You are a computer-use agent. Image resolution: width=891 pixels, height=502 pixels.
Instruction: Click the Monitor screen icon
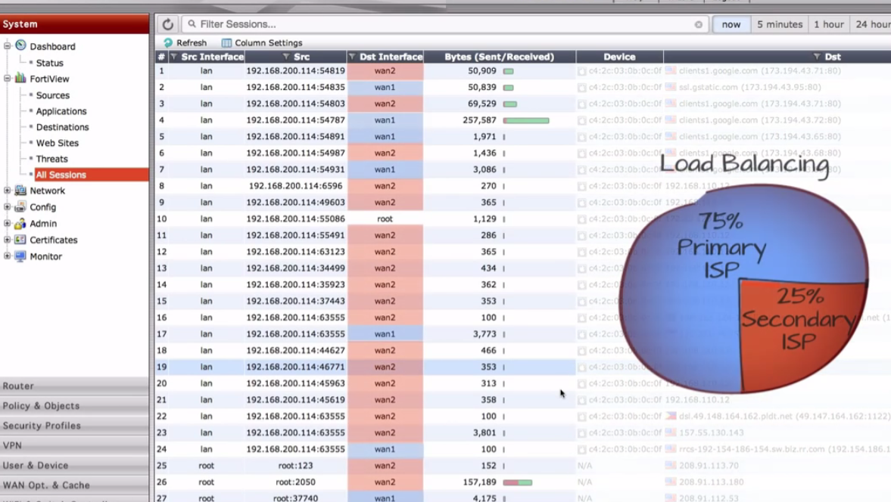[x=20, y=256]
